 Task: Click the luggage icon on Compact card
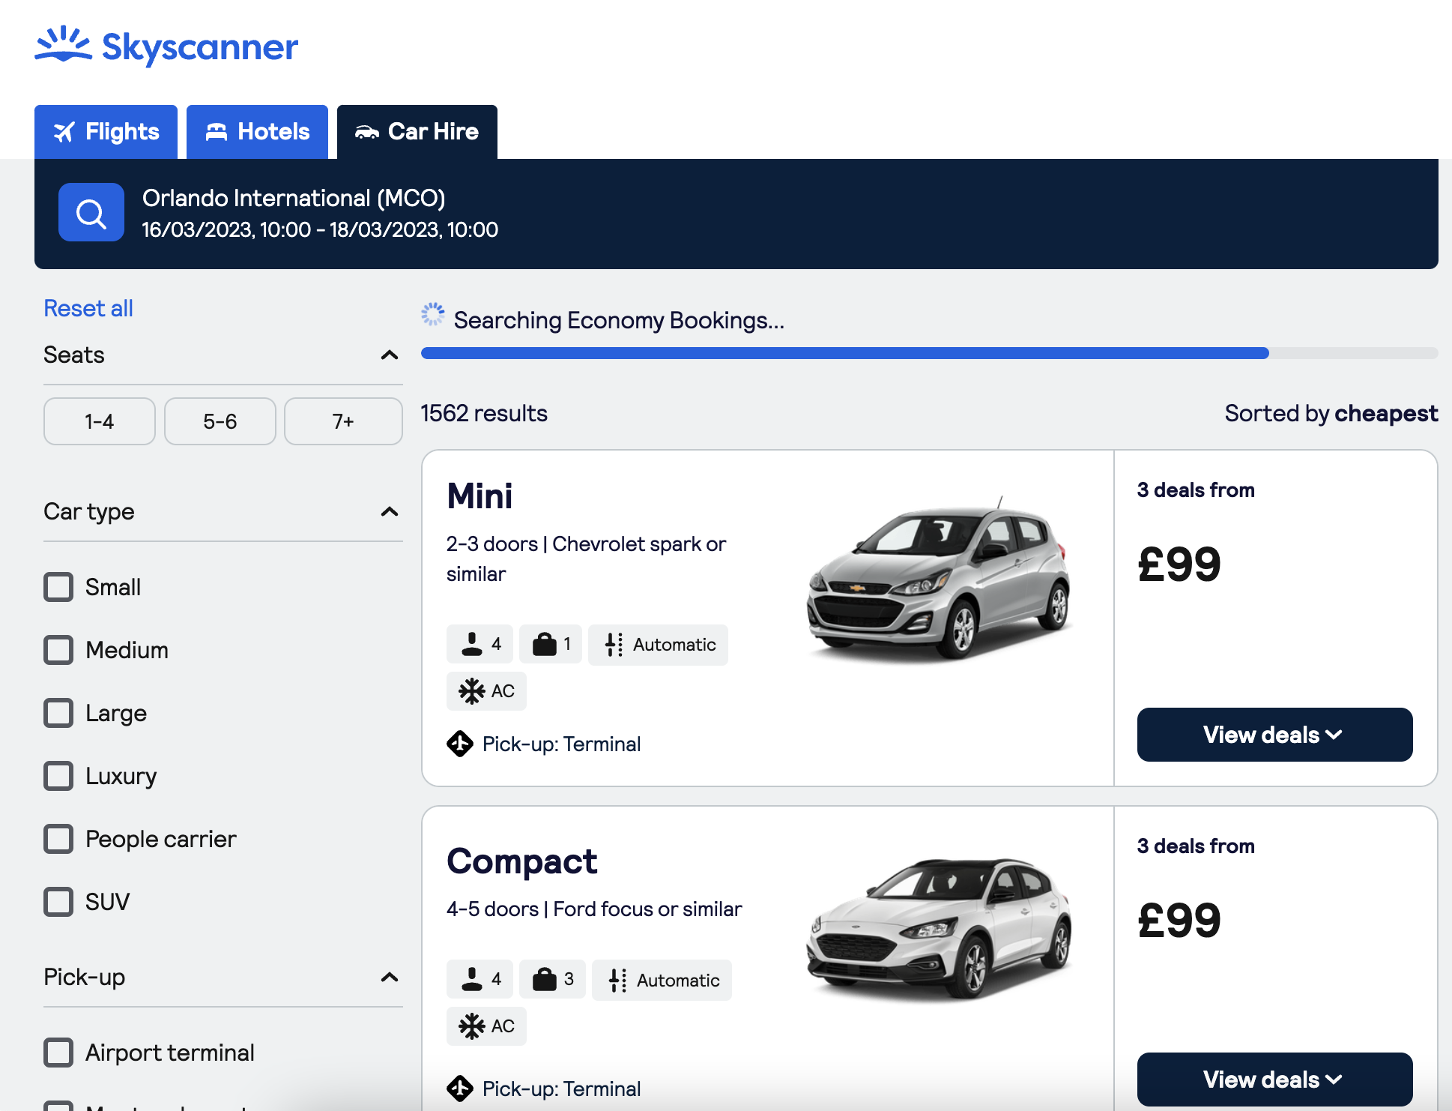click(x=545, y=979)
